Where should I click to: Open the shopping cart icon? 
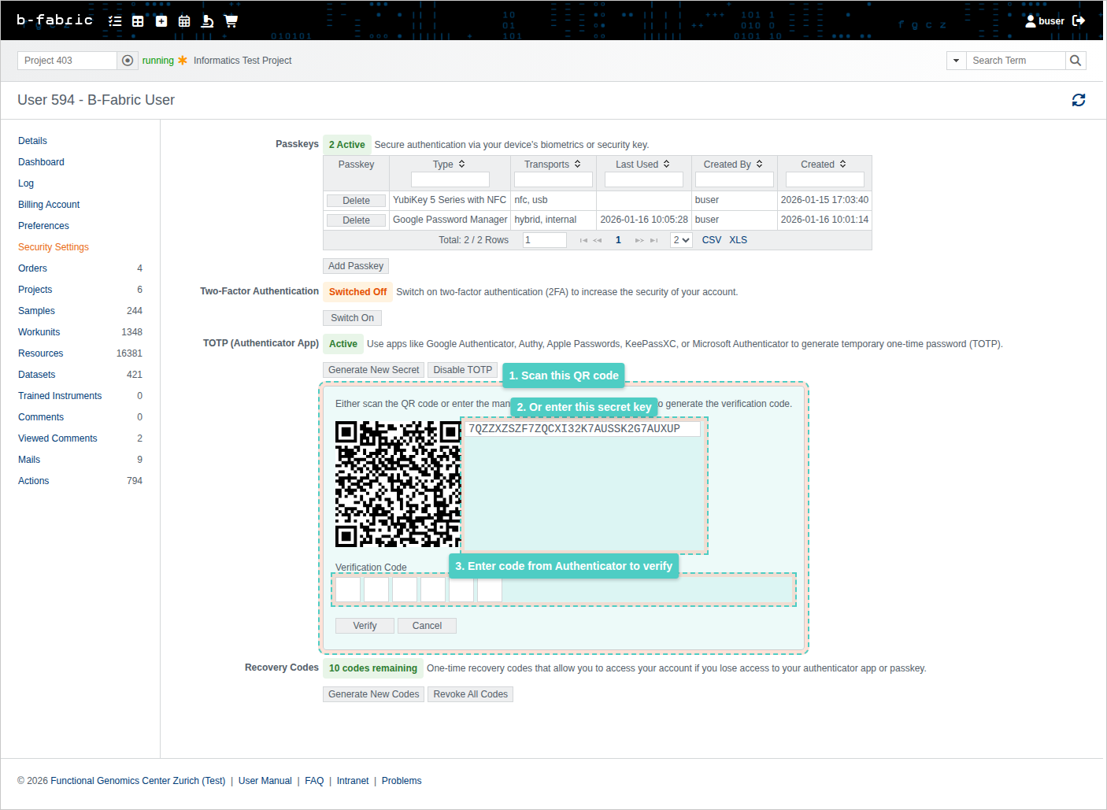pos(231,21)
